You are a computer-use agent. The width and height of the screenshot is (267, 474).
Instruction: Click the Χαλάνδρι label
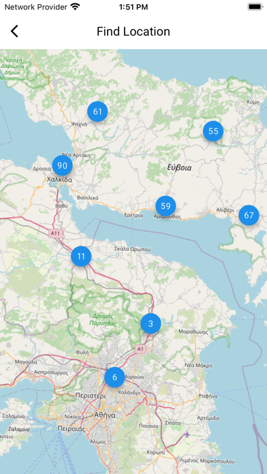pos(129,393)
